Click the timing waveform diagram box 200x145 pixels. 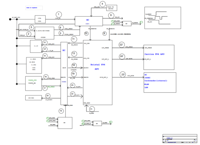[163, 18]
